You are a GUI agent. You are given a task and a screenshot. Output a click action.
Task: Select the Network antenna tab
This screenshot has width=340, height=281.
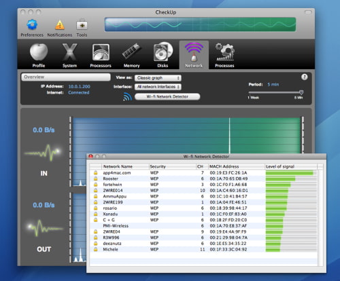click(194, 55)
